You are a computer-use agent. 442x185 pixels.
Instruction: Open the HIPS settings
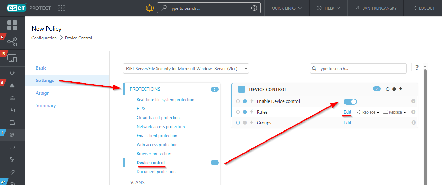click(x=141, y=109)
